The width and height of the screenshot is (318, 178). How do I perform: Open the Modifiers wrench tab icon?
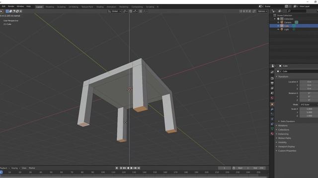272,109
